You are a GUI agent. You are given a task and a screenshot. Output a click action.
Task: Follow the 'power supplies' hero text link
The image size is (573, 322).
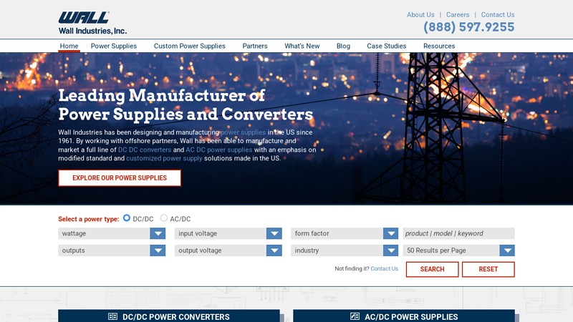tap(243, 132)
